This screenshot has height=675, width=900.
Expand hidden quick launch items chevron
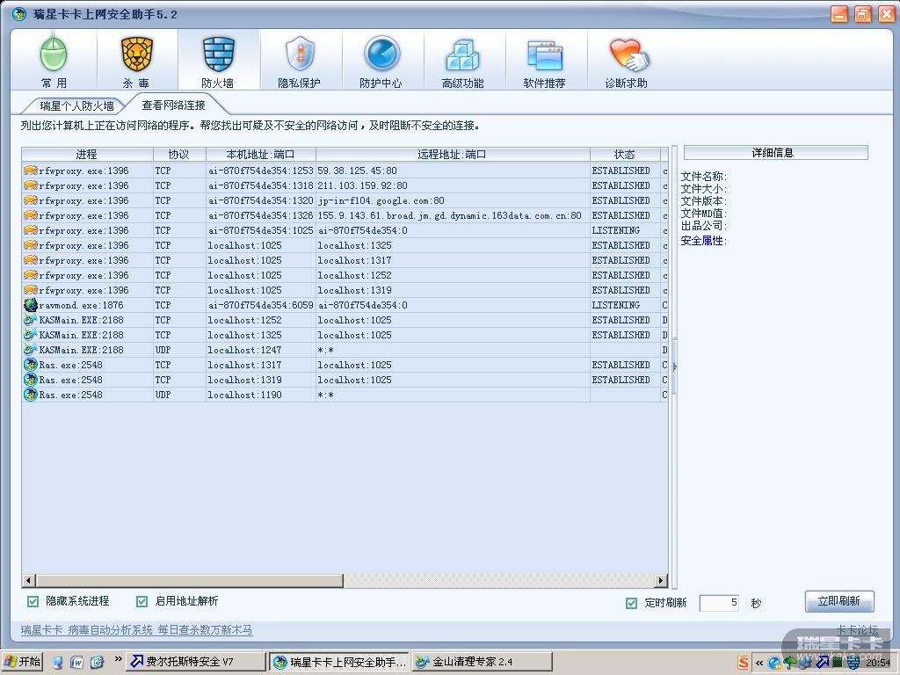(x=118, y=659)
